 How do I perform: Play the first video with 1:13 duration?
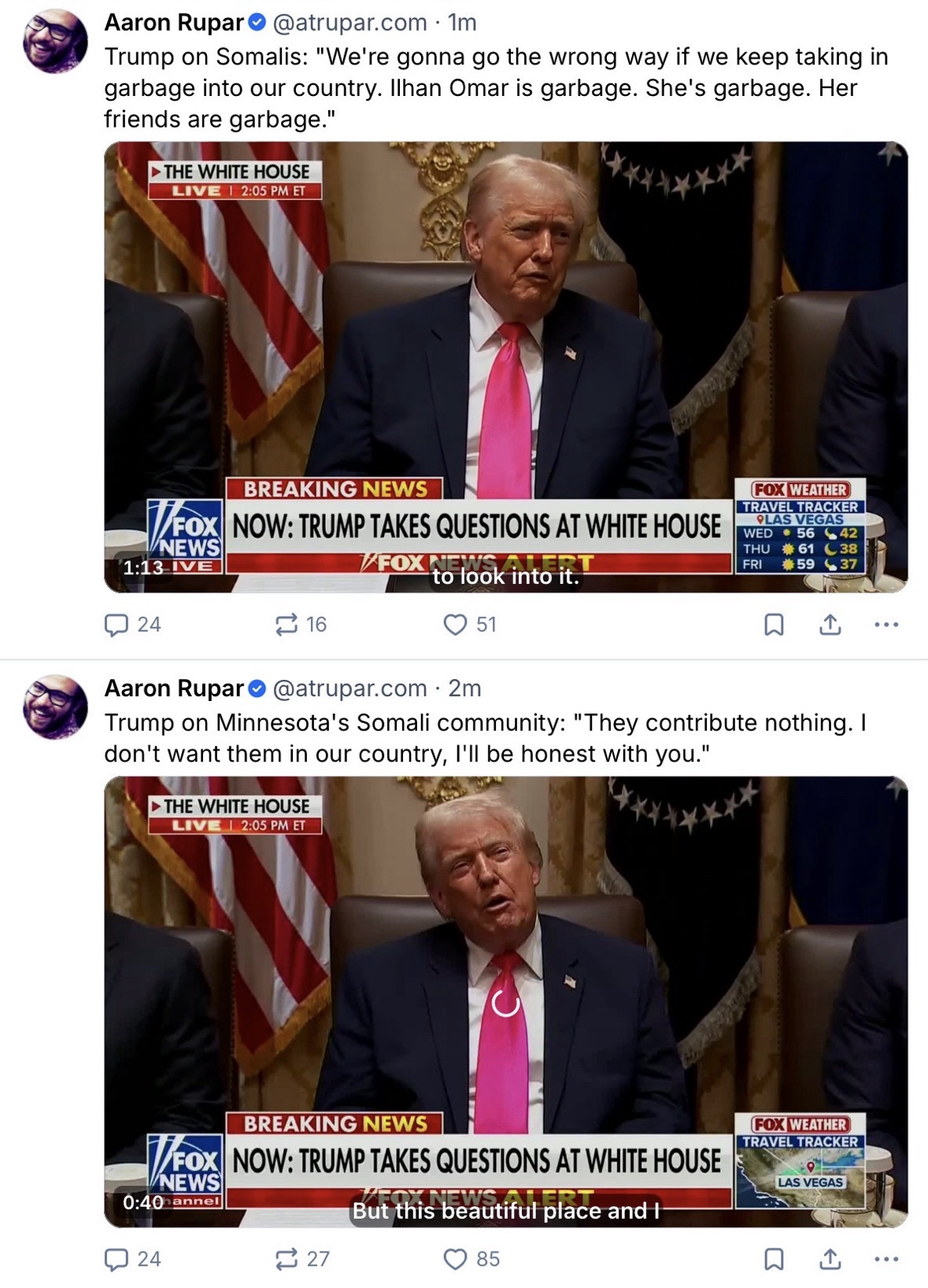[505, 367]
